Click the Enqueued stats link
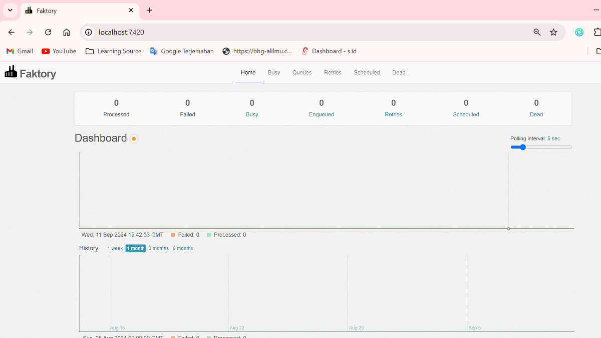 tap(322, 114)
